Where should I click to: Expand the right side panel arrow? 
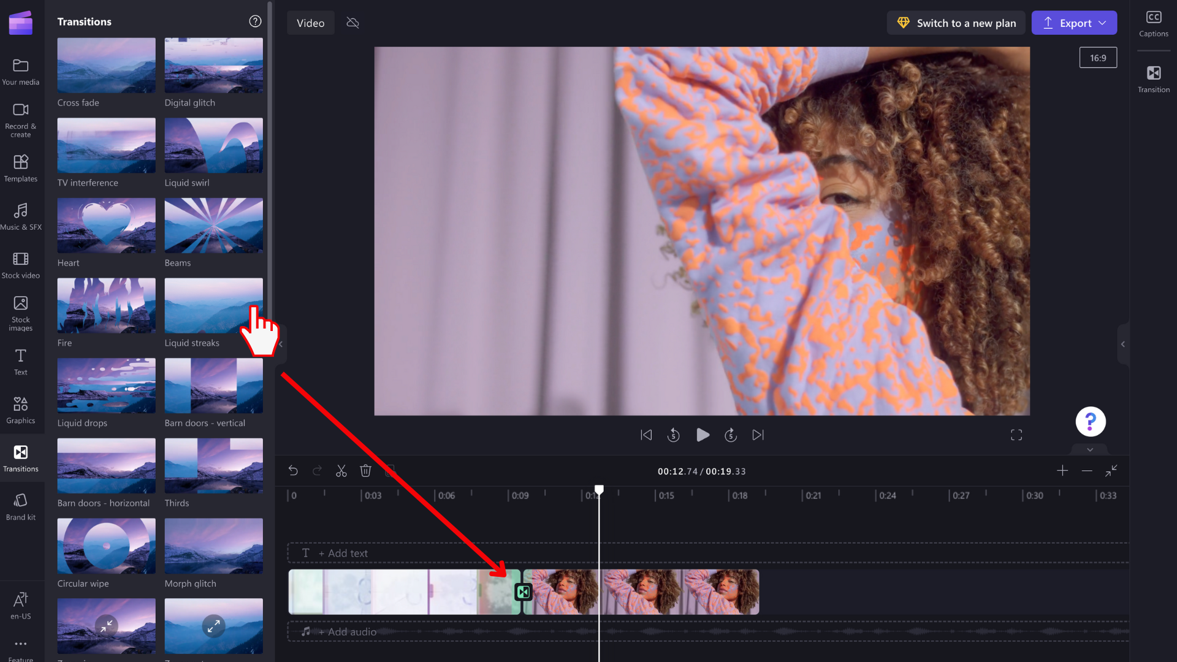point(1123,343)
